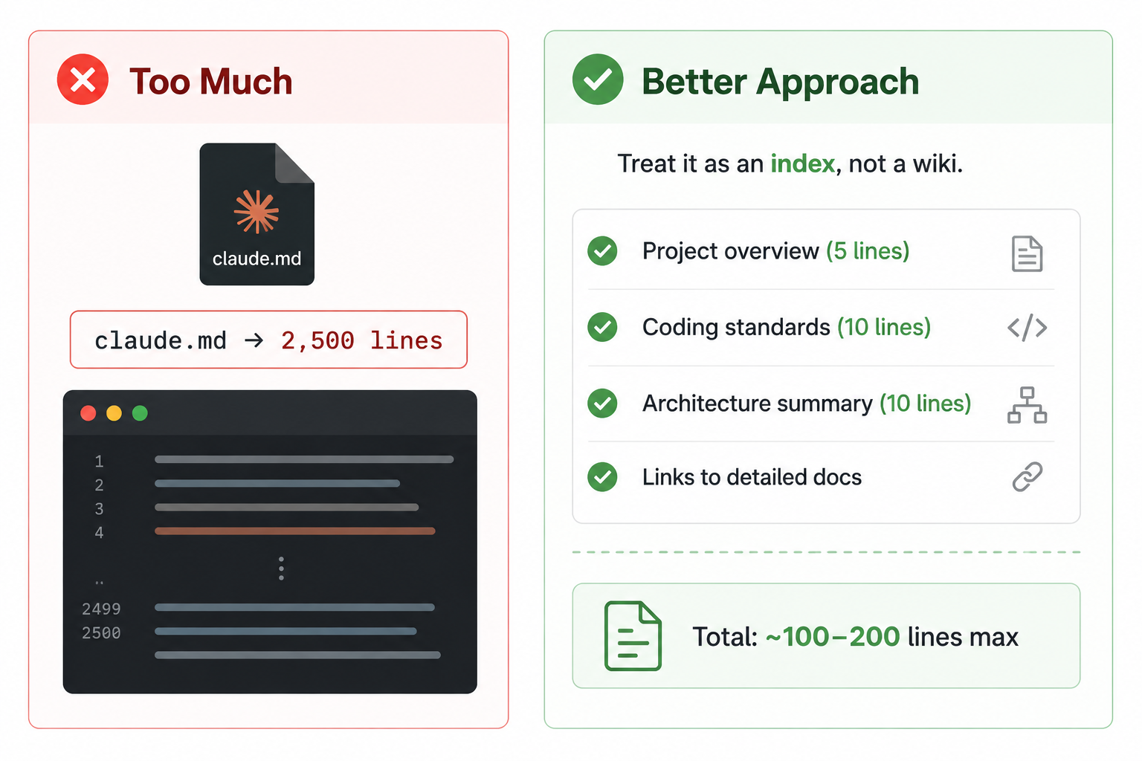The width and height of the screenshot is (1142, 761).
Task: Toggle the Links to detailed docs checkmark
Action: tap(602, 477)
